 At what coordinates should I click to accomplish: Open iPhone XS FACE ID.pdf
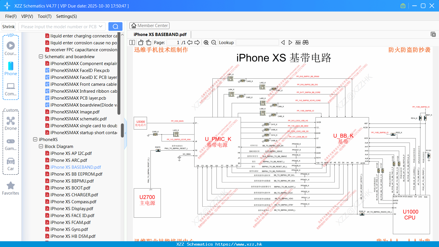pyautogui.click(x=70, y=215)
